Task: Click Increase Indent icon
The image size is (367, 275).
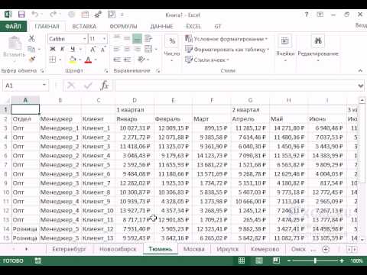Action: (x=127, y=60)
